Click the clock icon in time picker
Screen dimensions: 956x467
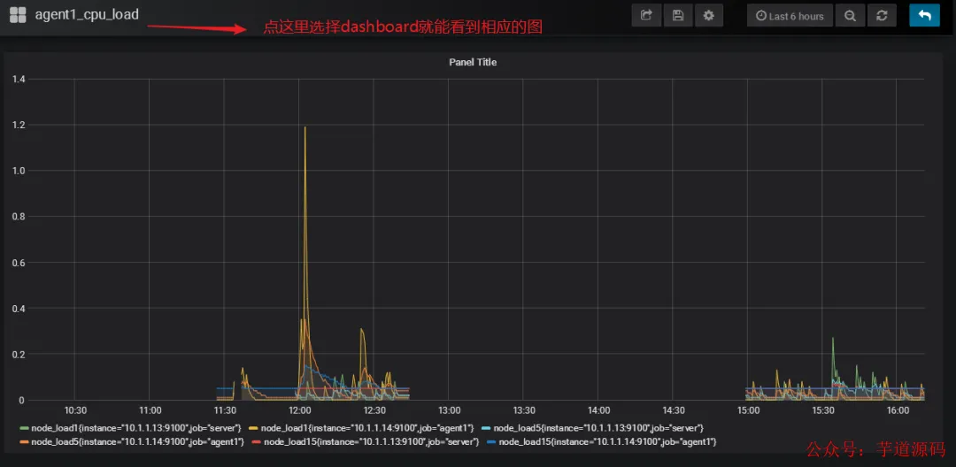pos(761,17)
